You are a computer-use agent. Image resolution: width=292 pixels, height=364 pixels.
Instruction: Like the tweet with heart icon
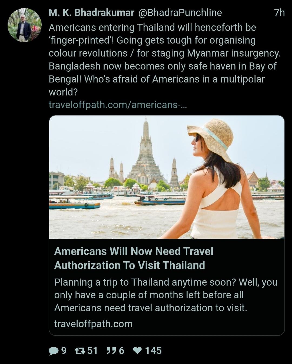(x=138, y=351)
